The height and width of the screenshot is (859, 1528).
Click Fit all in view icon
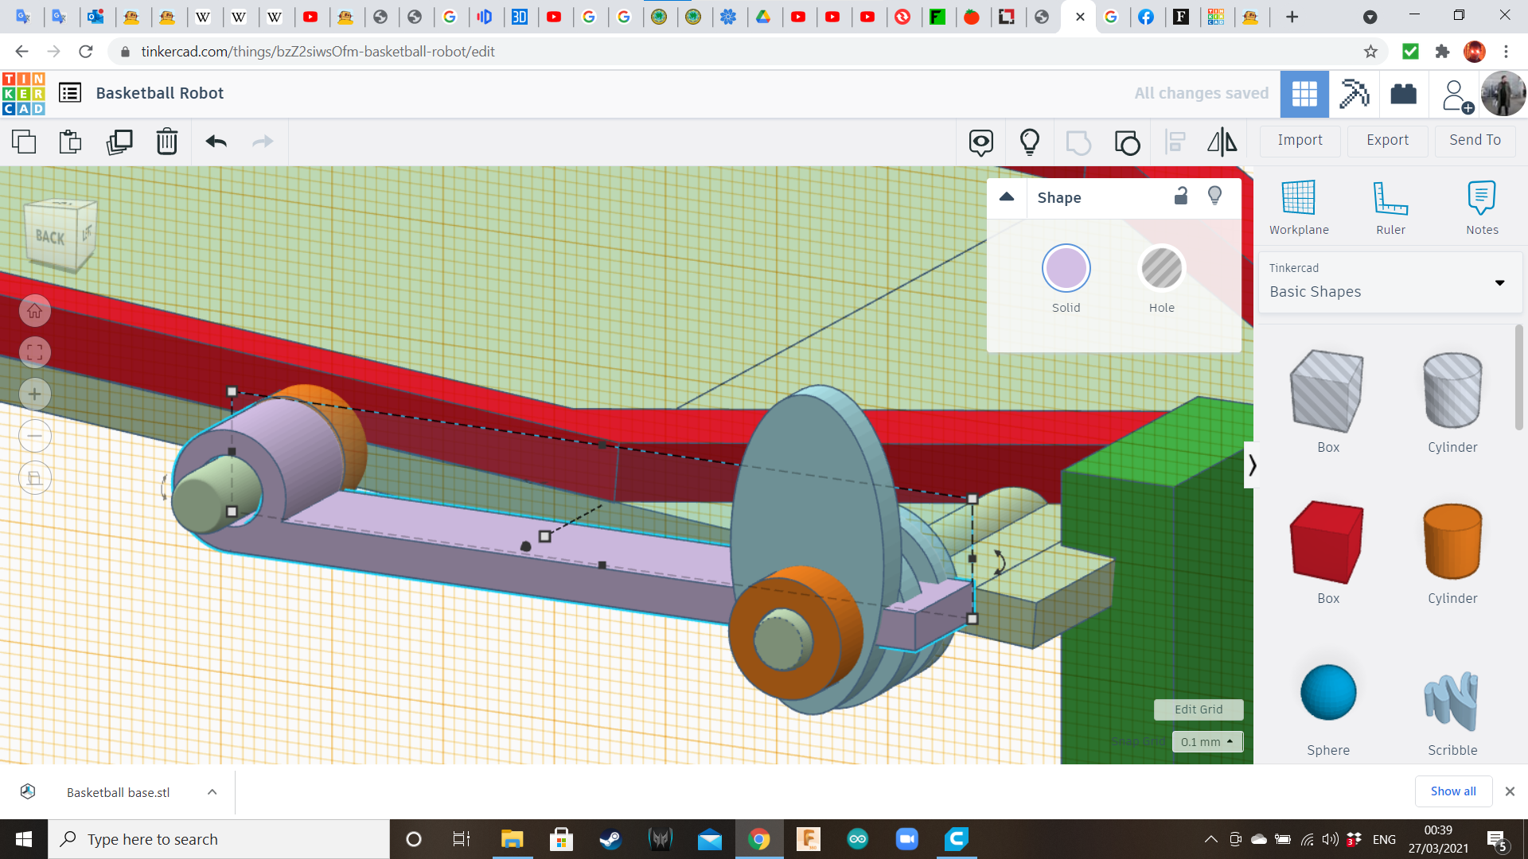pyautogui.click(x=34, y=352)
